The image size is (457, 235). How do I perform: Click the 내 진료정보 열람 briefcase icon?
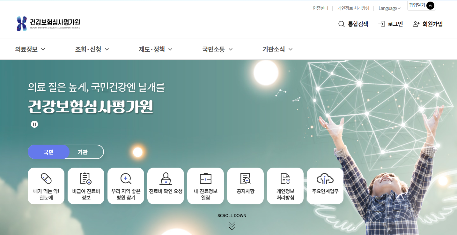pos(206,178)
